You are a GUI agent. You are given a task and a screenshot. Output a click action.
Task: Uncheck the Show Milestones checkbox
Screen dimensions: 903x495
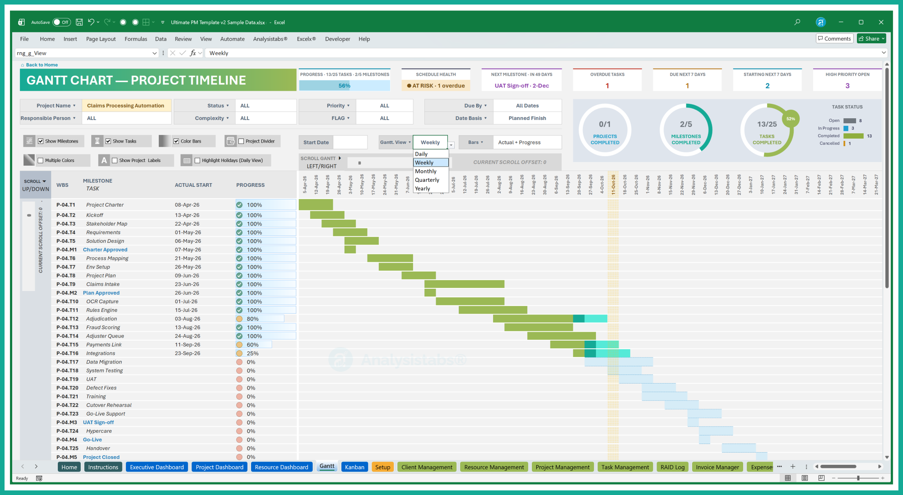click(41, 141)
